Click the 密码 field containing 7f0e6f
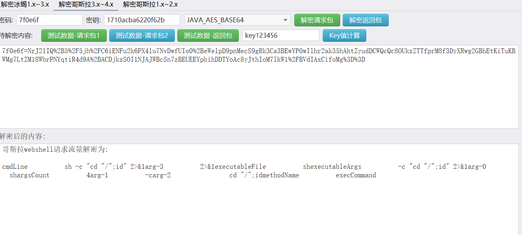 click(49, 20)
